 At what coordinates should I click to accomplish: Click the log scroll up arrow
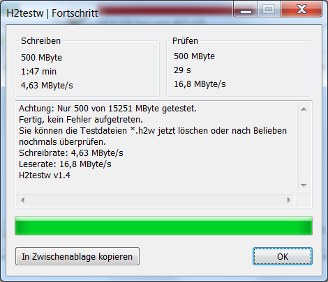pyautogui.click(x=304, y=109)
